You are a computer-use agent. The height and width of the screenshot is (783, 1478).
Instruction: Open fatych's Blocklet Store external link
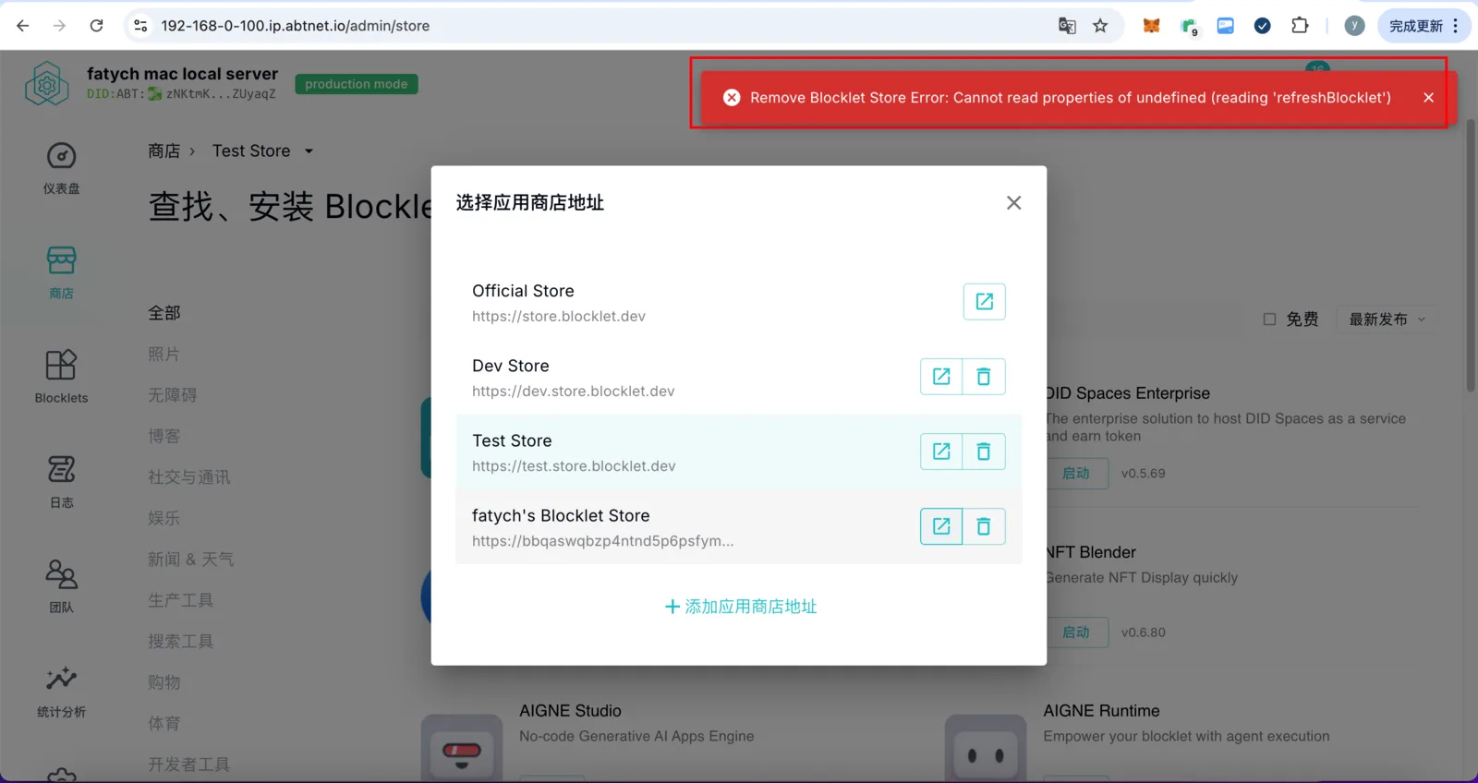click(x=941, y=526)
